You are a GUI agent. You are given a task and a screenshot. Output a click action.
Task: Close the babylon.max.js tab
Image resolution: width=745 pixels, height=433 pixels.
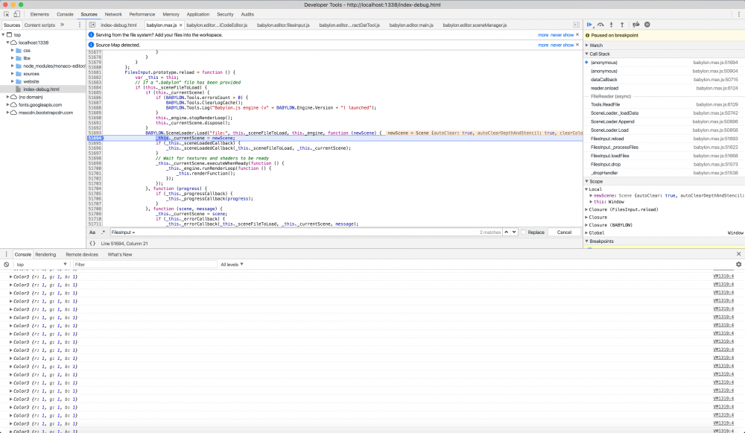180,25
